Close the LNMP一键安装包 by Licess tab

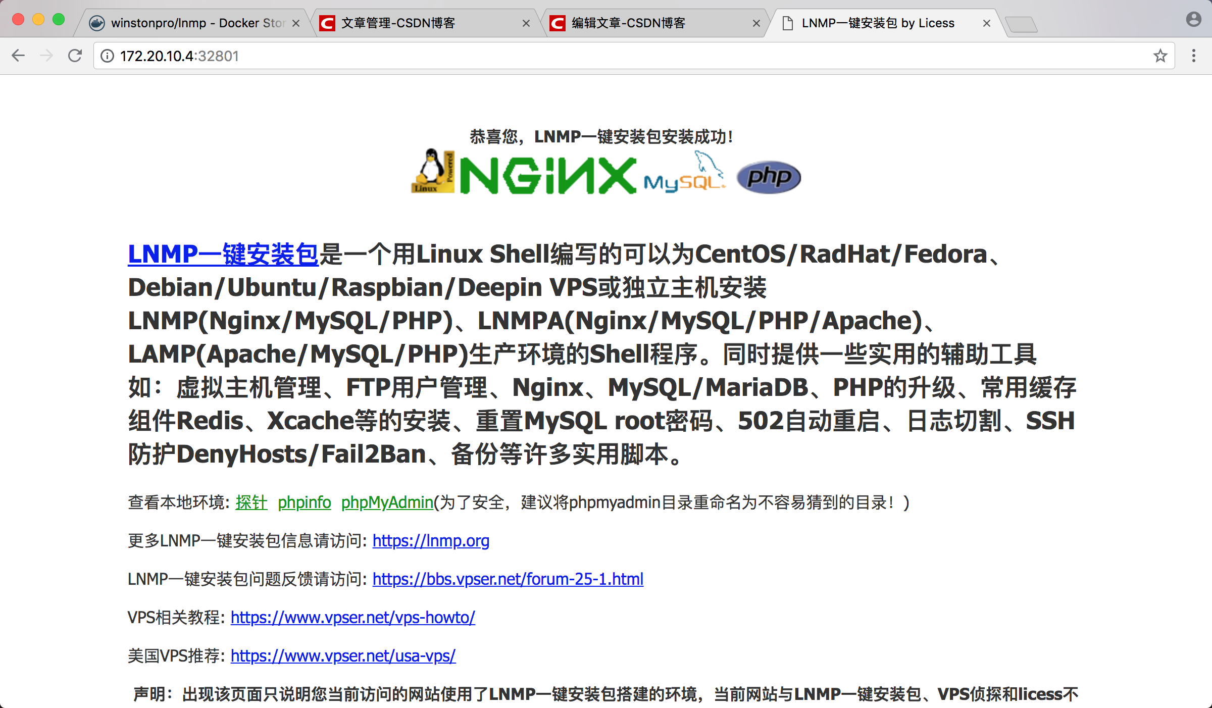pos(986,23)
